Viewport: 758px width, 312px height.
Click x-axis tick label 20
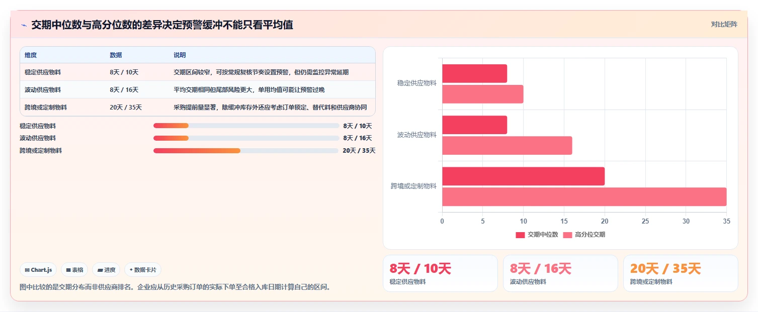(605, 221)
